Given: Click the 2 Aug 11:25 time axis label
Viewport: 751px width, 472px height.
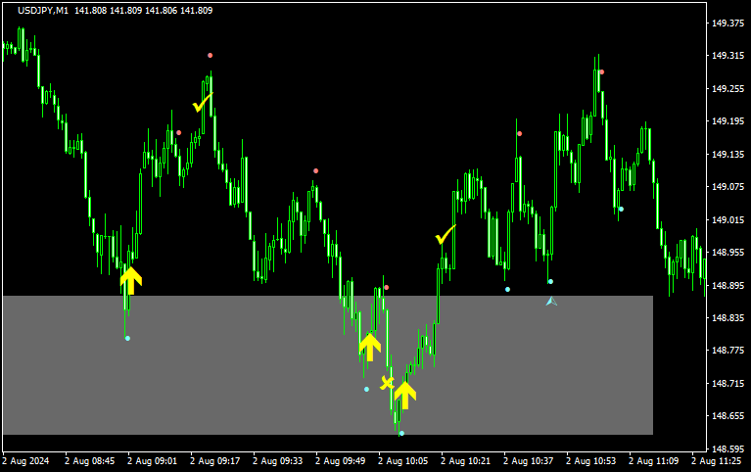Looking at the screenshot, I should click(x=718, y=460).
